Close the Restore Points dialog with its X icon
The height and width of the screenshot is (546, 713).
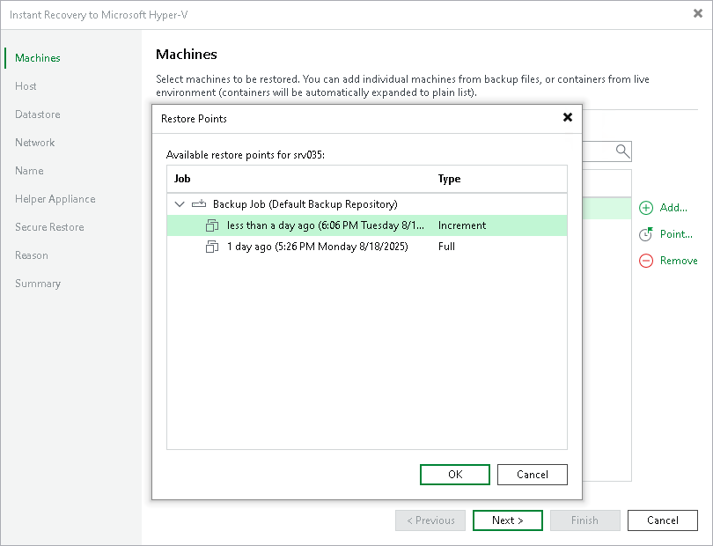[x=568, y=117]
